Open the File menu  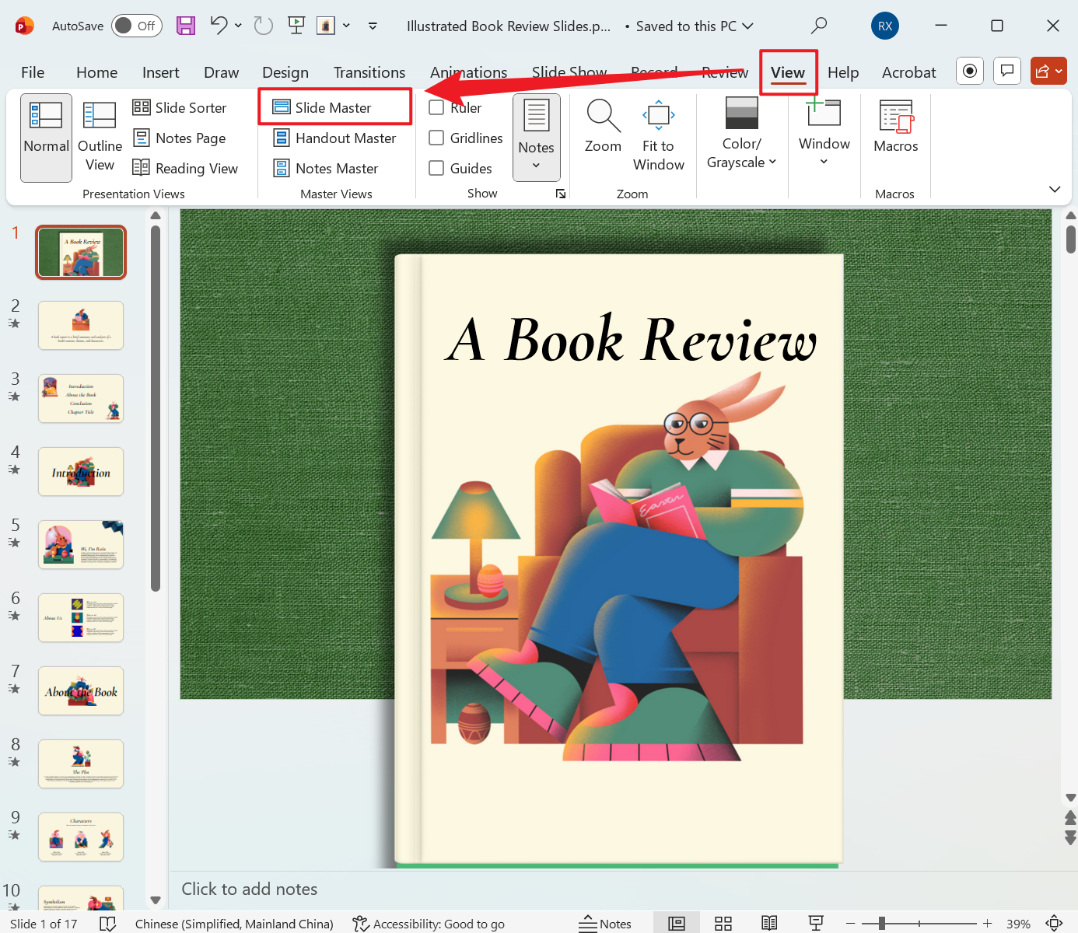point(33,72)
